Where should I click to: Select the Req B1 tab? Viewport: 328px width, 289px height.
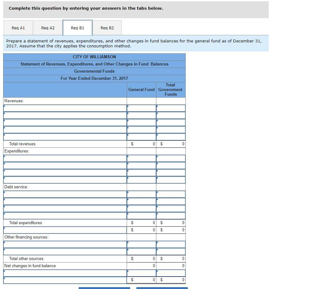click(78, 28)
